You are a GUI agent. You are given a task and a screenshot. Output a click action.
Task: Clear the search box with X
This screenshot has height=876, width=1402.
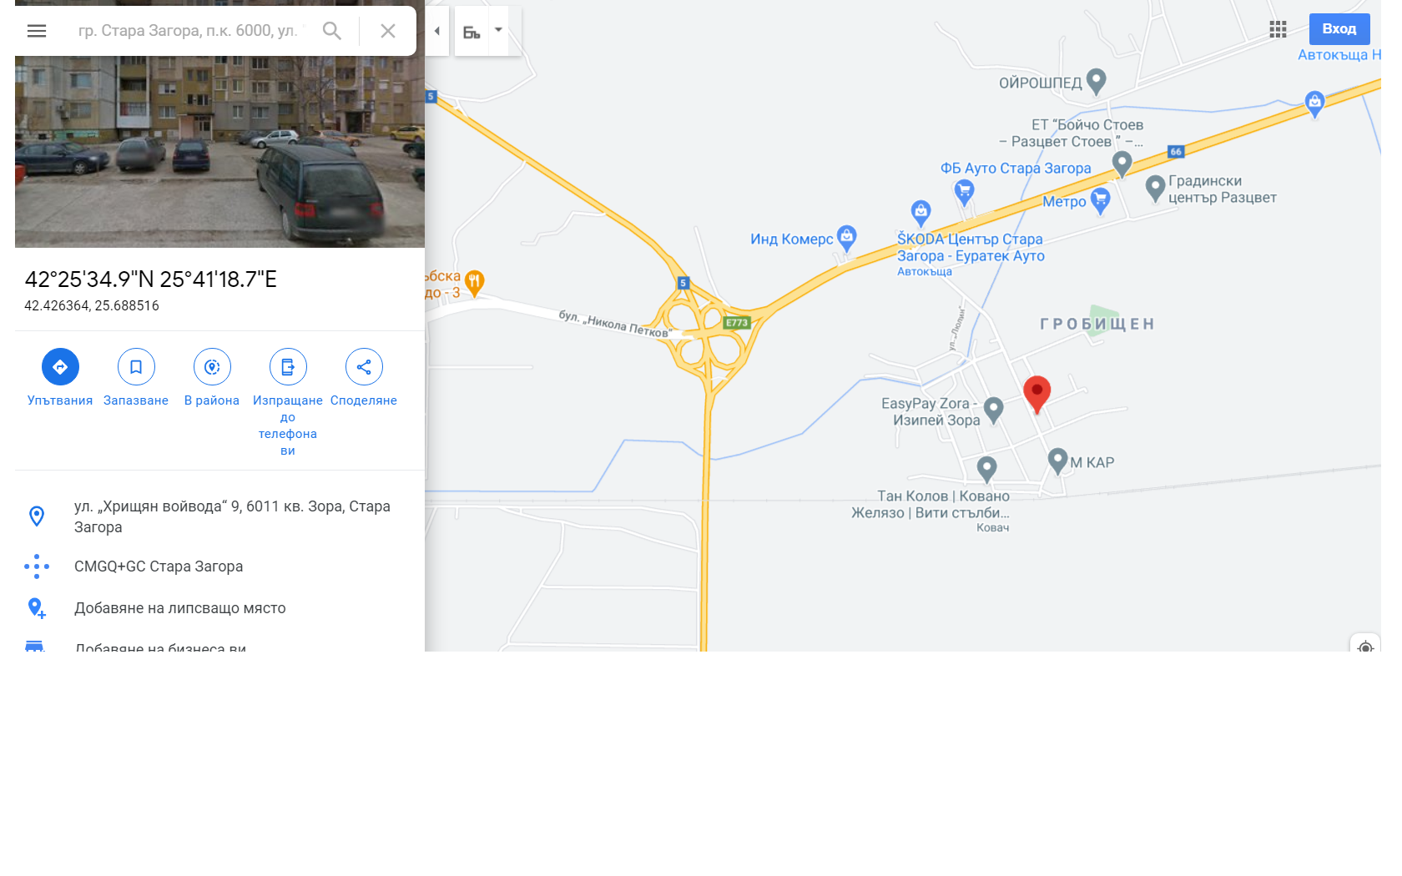388,31
